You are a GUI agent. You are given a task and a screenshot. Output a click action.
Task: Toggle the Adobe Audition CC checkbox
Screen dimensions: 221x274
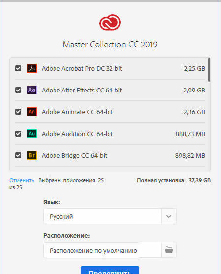click(x=18, y=134)
